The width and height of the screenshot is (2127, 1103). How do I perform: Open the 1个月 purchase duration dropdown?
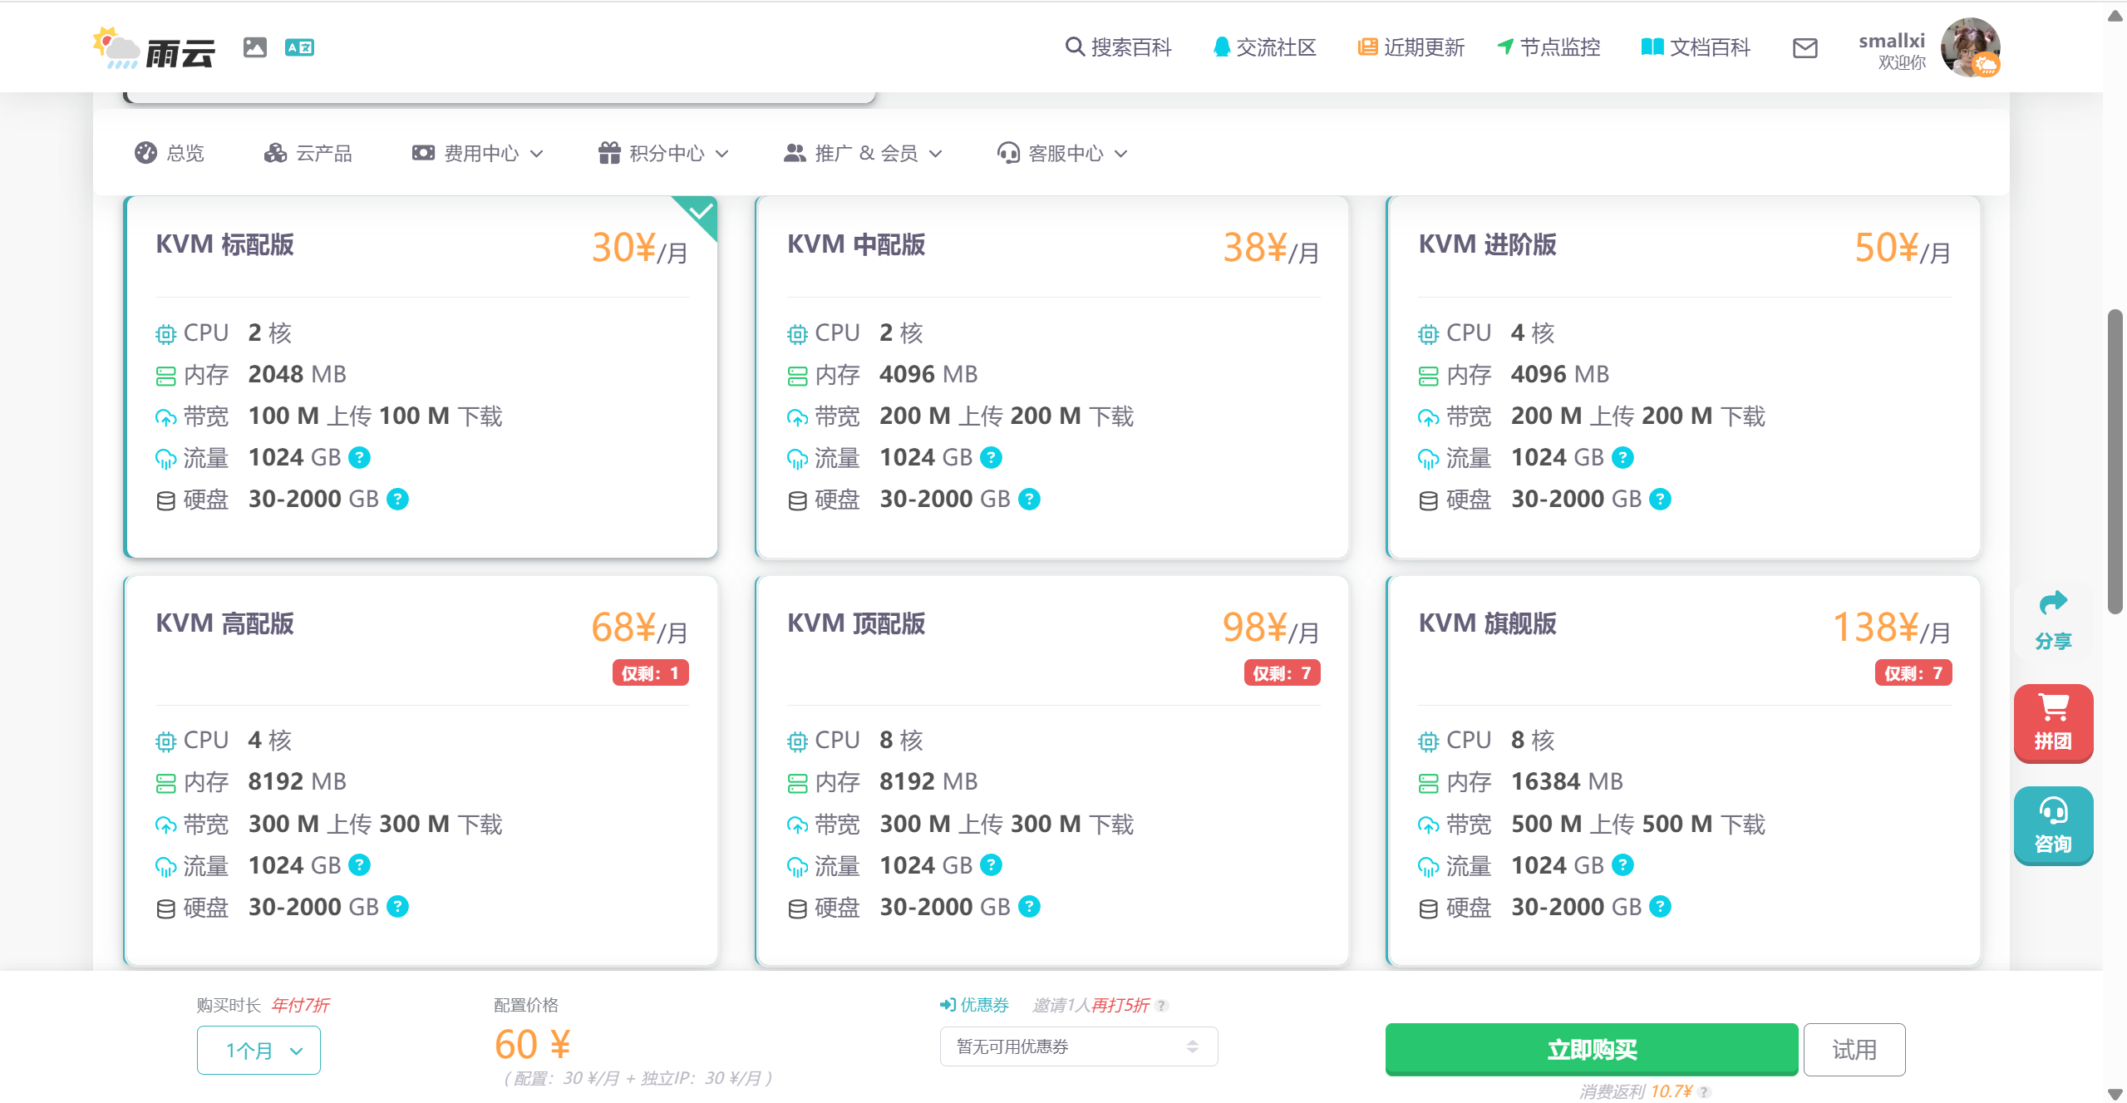258,1050
